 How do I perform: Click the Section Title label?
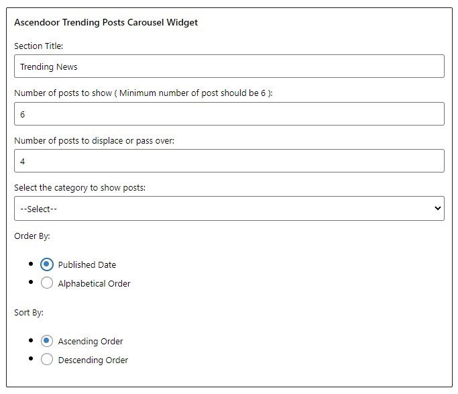[x=38, y=46]
